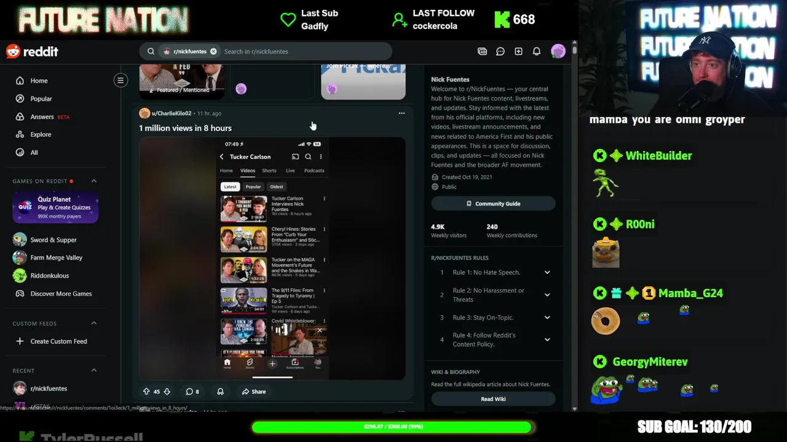Open u/CharlieKilo02 user profile
The height and width of the screenshot is (442, 787).
click(172, 114)
